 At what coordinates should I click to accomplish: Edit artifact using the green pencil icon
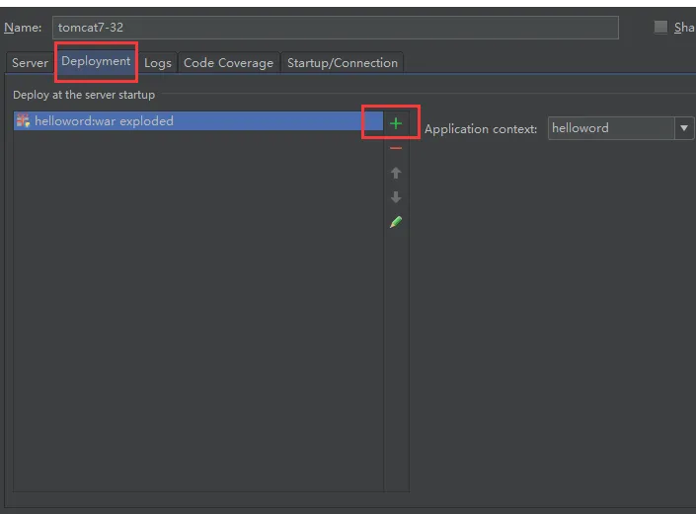click(x=396, y=222)
